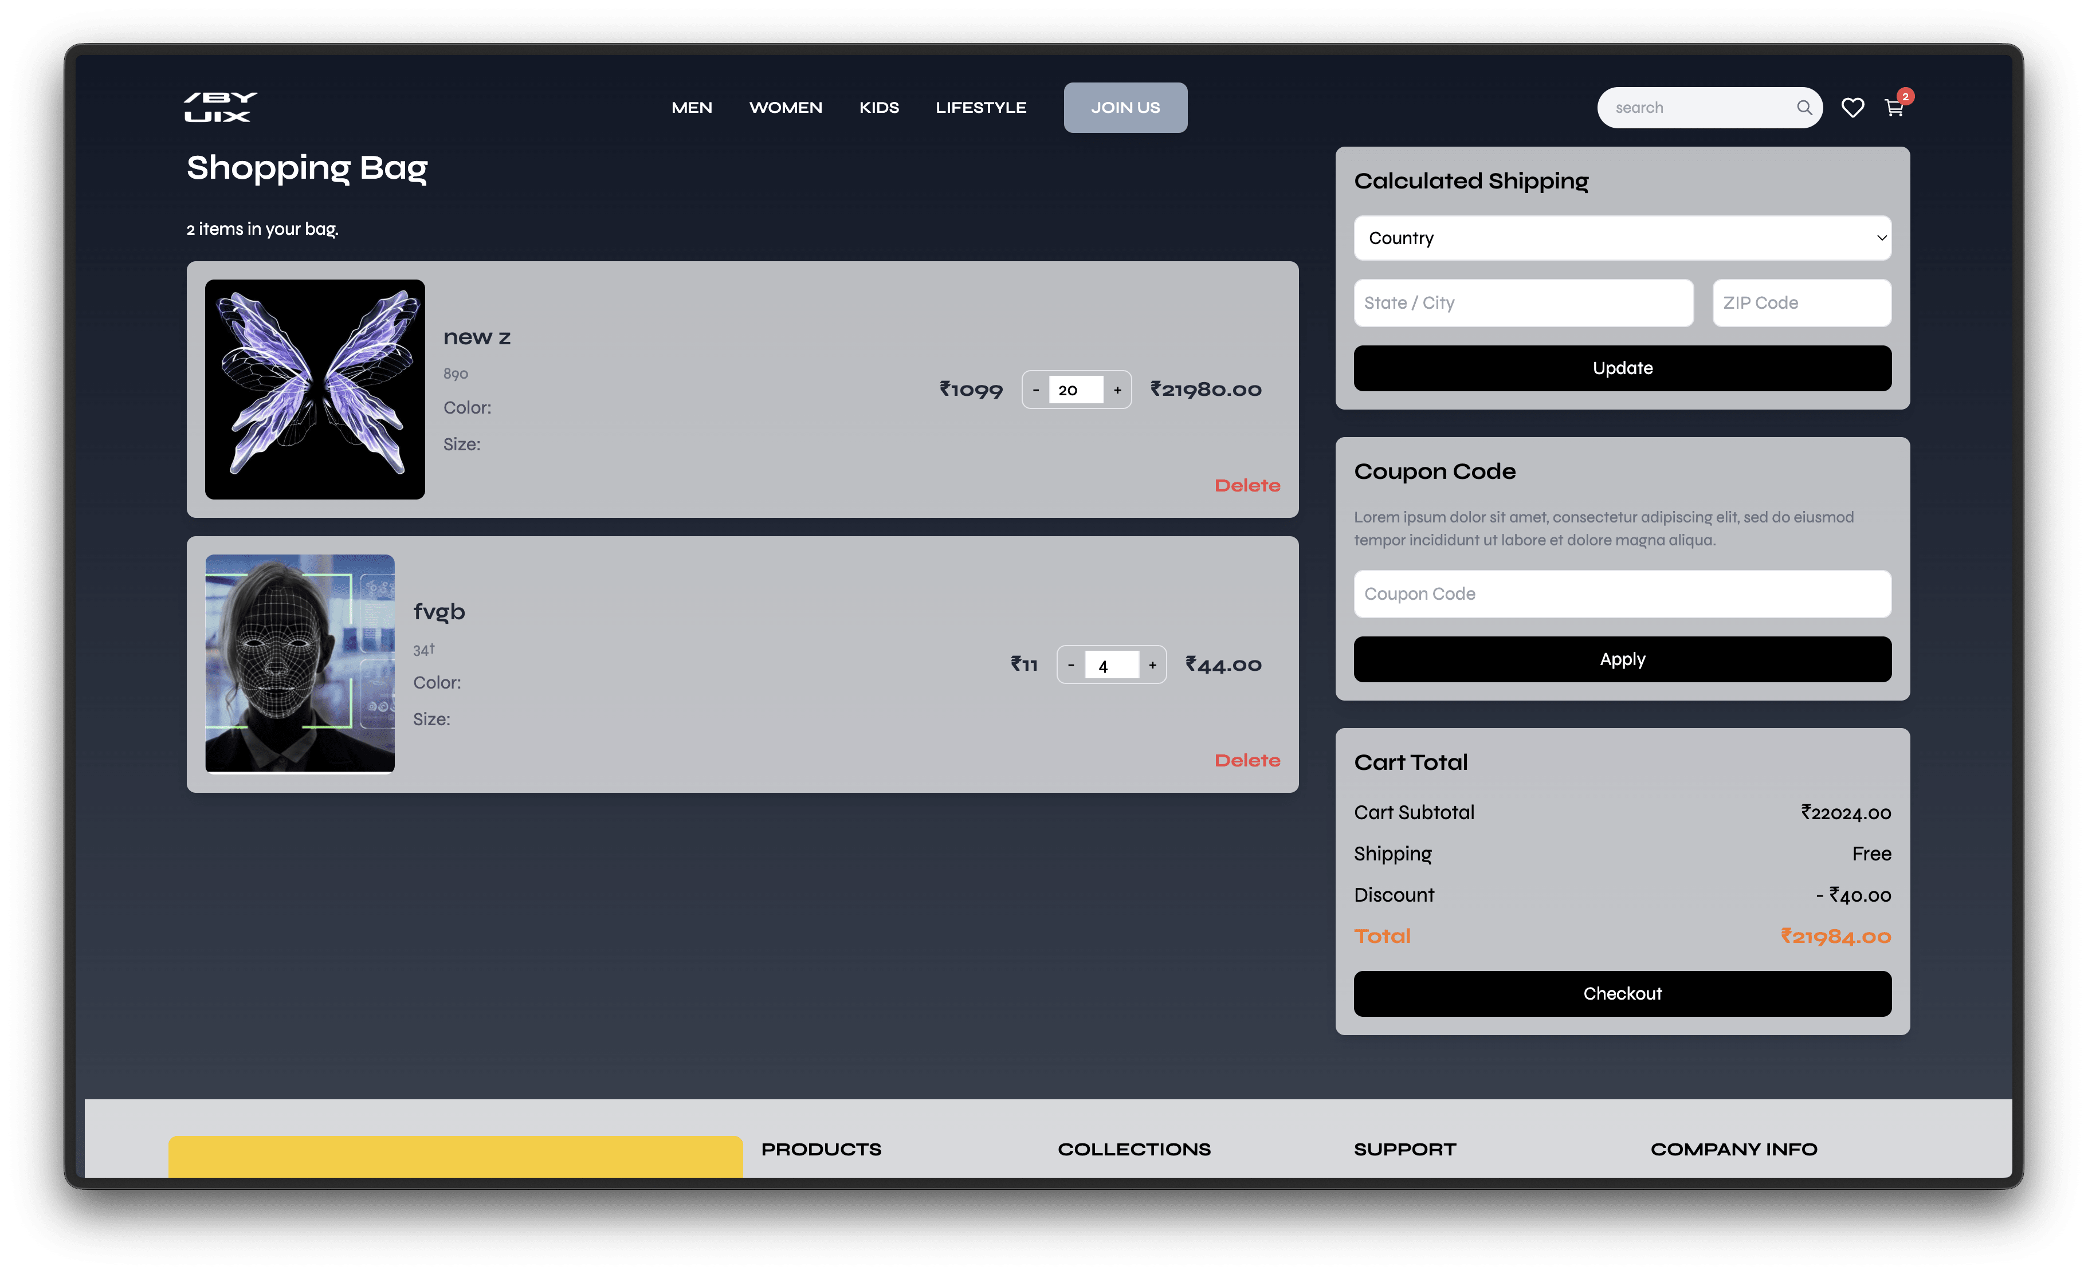2088x1274 pixels.
Task: Click the new z quantity field showing 20
Action: [x=1076, y=390]
